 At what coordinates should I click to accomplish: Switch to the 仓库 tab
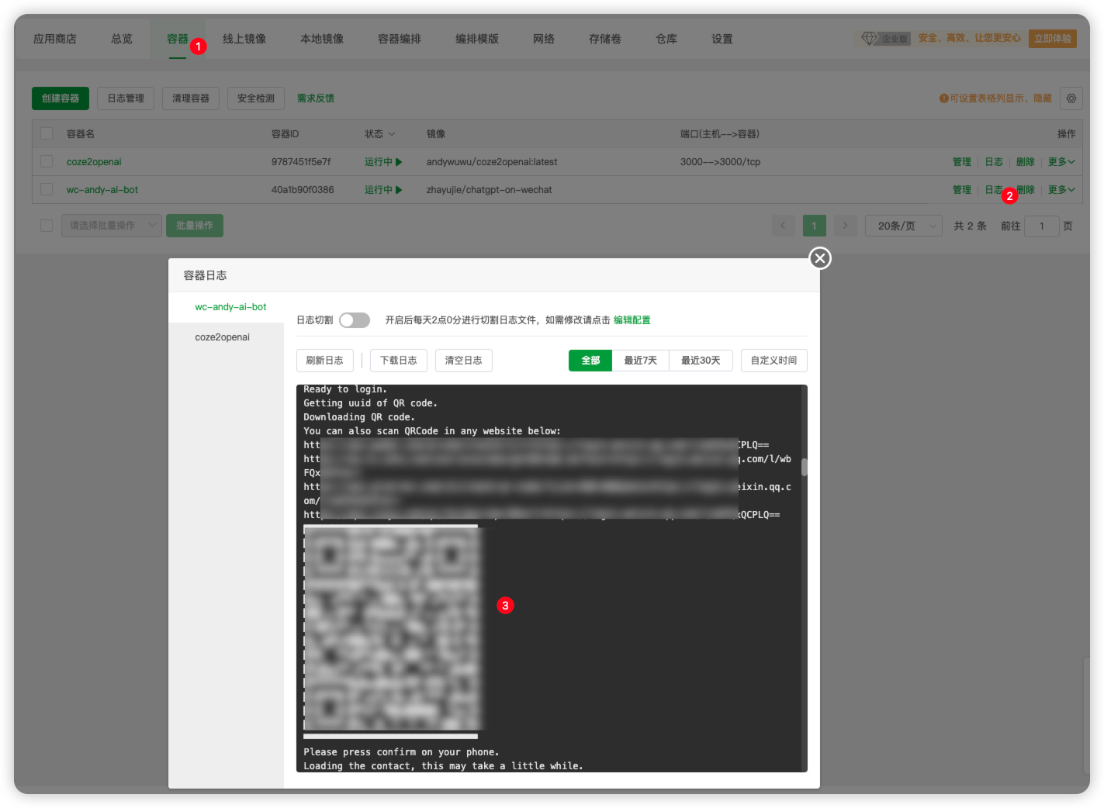pos(666,39)
